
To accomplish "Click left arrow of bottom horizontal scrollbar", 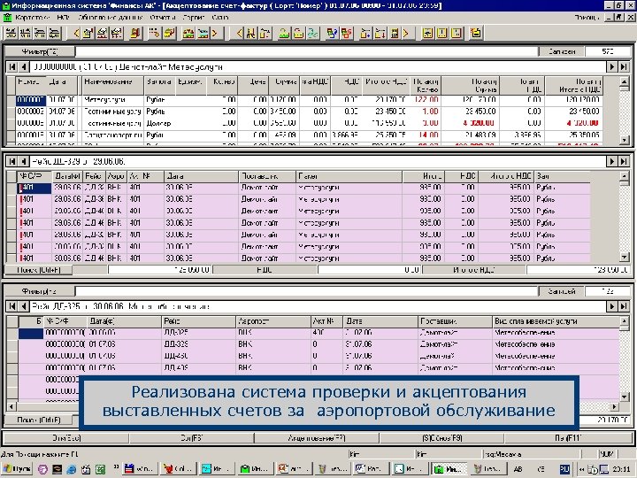I will pos(11,406).
